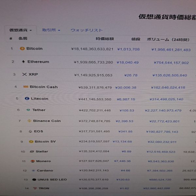
Task: Switch to the ウォッチリスト tab
Action: pyautogui.click(x=87, y=30)
